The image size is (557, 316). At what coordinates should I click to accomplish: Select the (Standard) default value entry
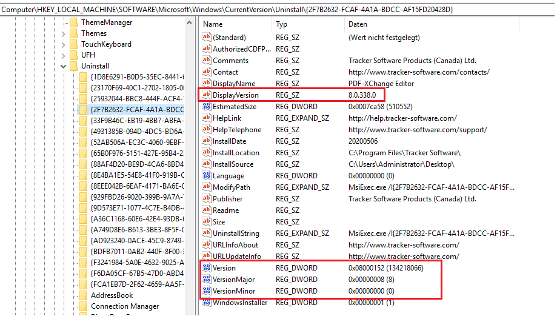229,38
